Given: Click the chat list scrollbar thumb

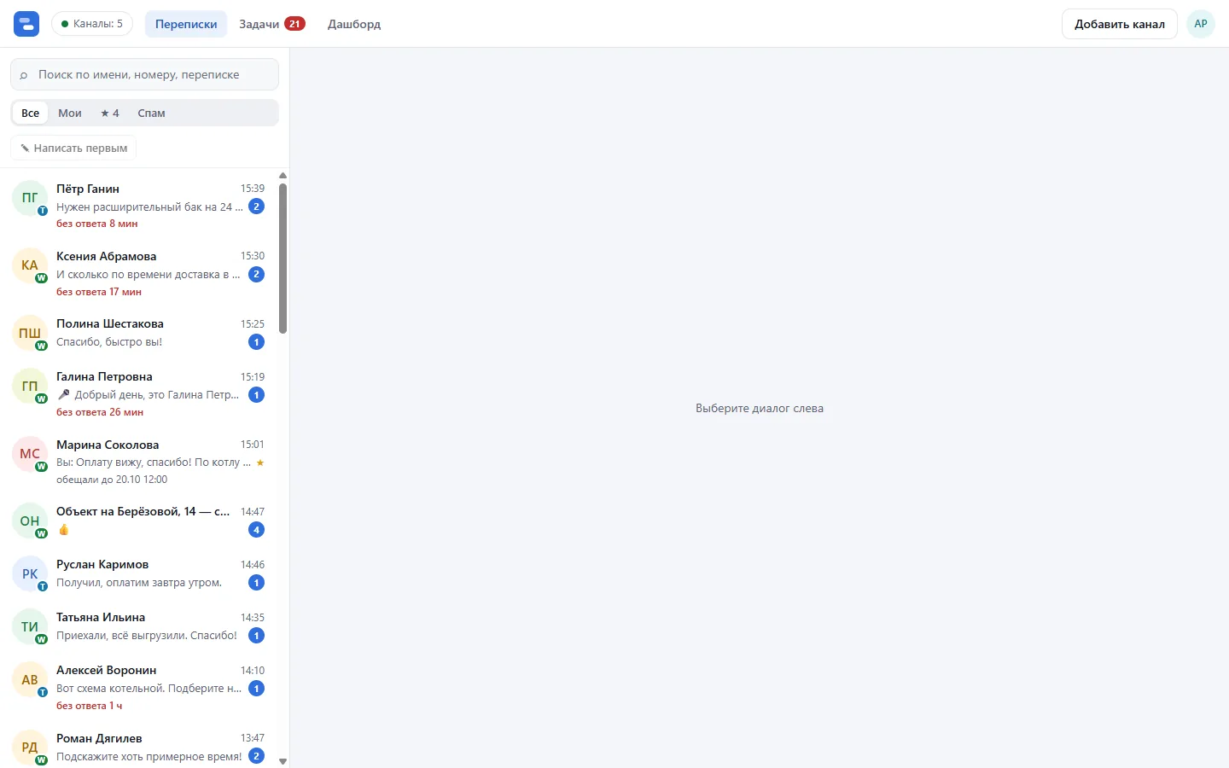Looking at the screenshot, I should 282,259.
